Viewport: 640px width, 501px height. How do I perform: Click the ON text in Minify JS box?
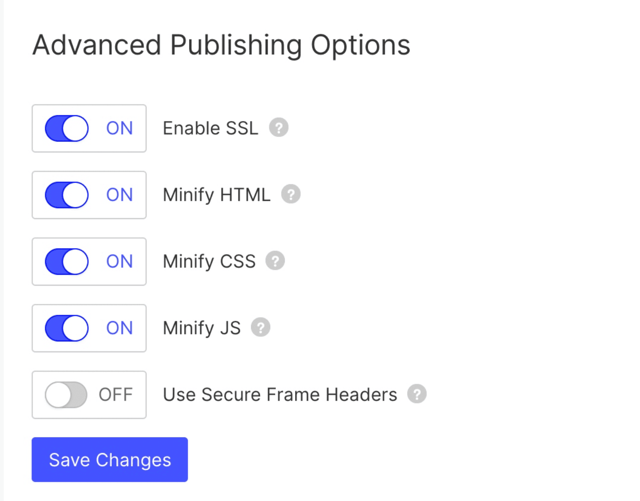120,328
